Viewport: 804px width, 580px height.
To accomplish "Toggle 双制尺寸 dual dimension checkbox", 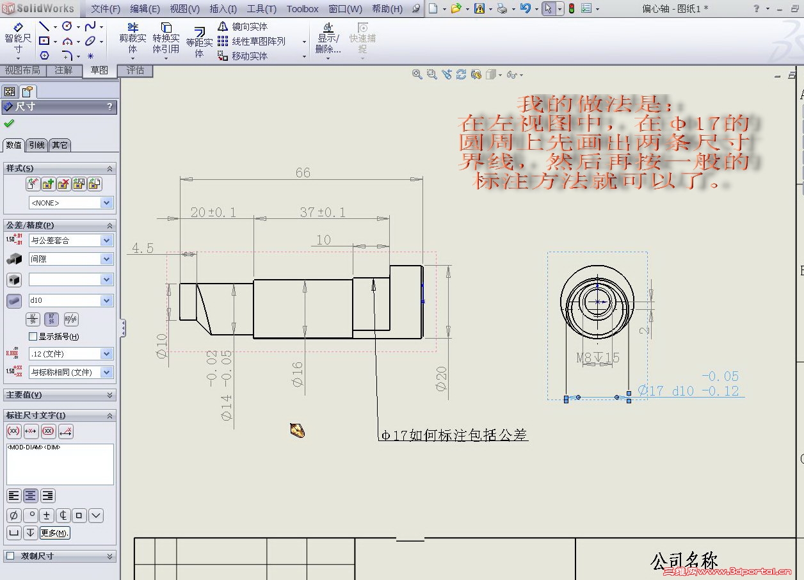I will [x=10, y=556].
